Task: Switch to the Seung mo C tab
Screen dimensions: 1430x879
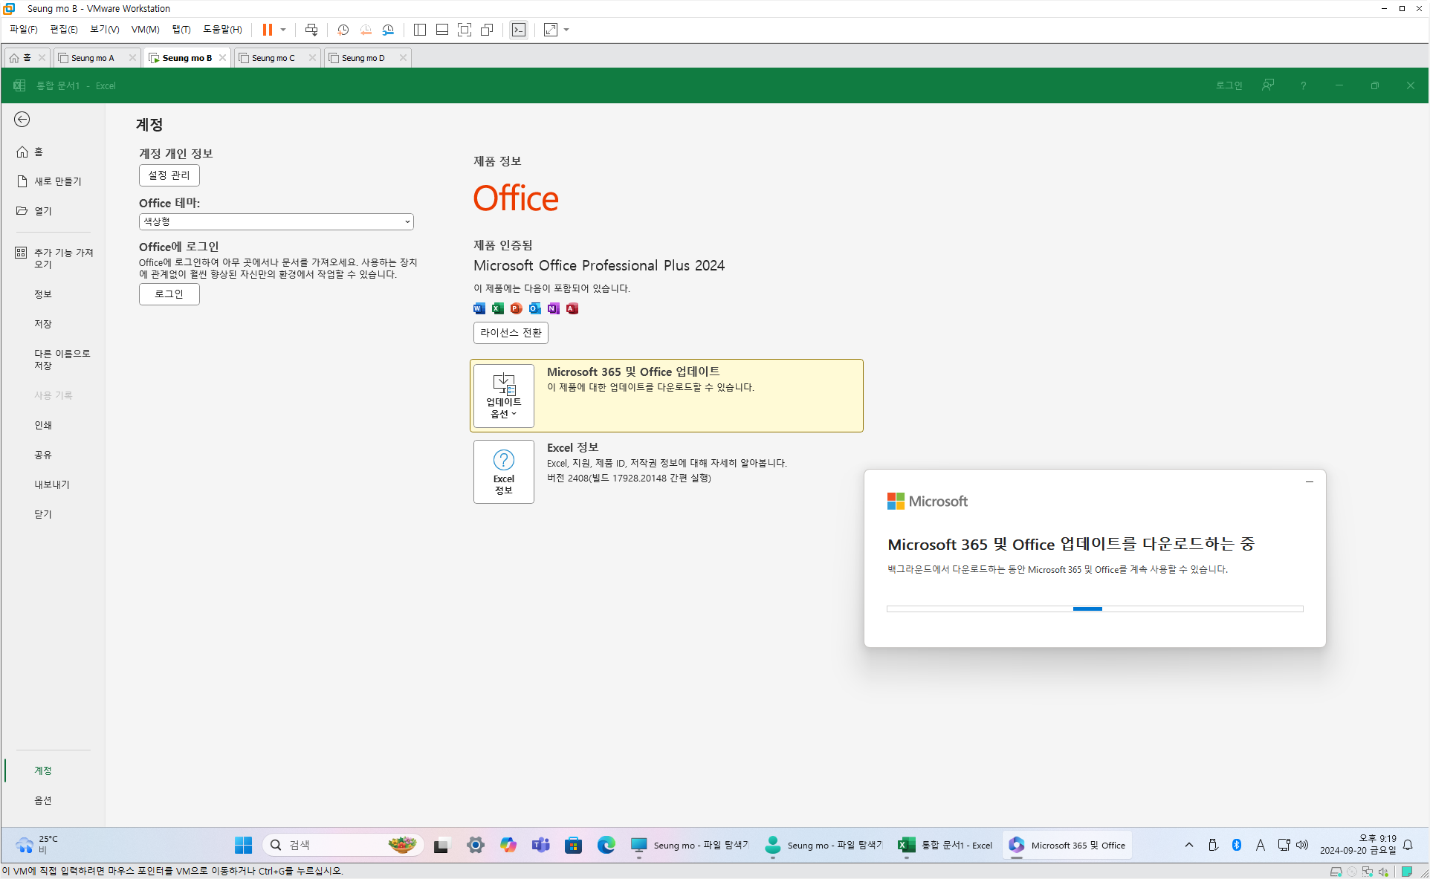Action: 274,58
